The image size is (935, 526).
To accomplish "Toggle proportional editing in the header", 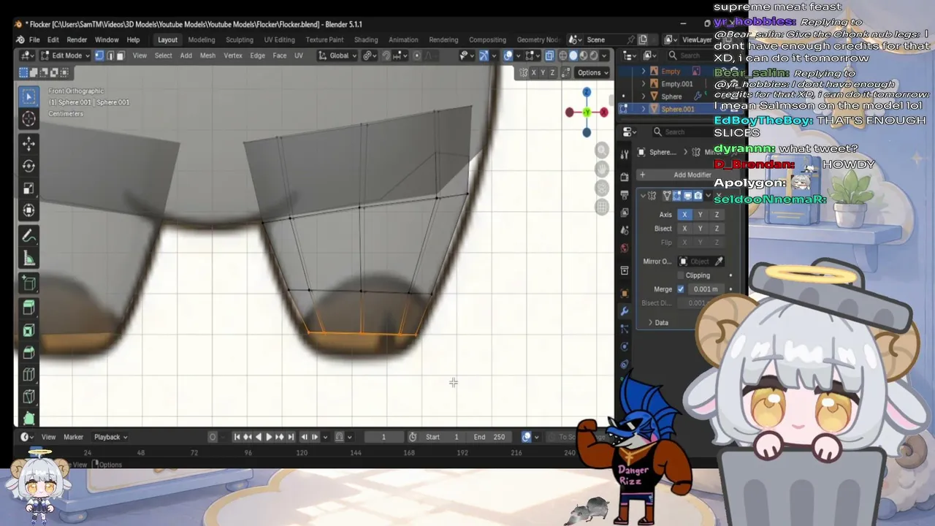I will (x=417, y=56).
